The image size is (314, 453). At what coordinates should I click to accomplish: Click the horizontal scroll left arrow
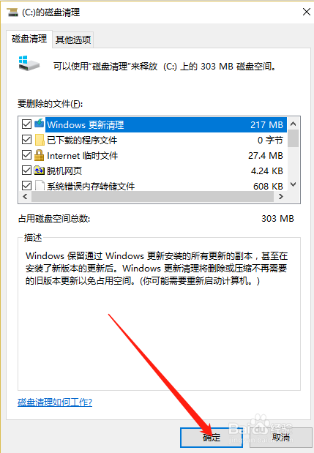point(25,197)
